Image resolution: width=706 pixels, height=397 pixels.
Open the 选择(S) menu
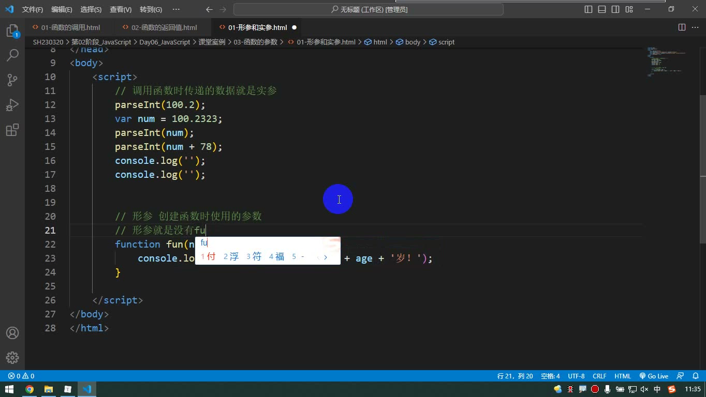point(91,9)
